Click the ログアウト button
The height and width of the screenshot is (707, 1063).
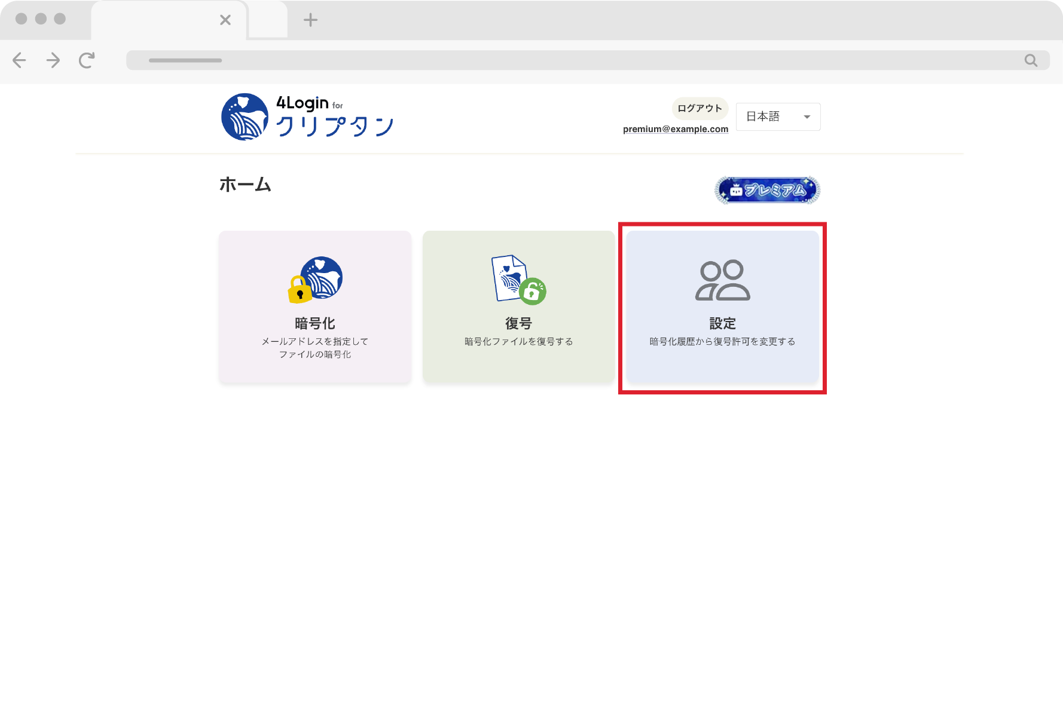click(699, 108)
